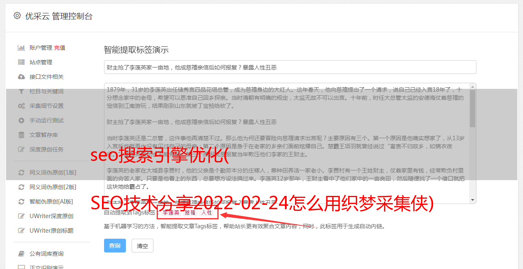Click the text area scrollbar down arrow

point(473,200)
